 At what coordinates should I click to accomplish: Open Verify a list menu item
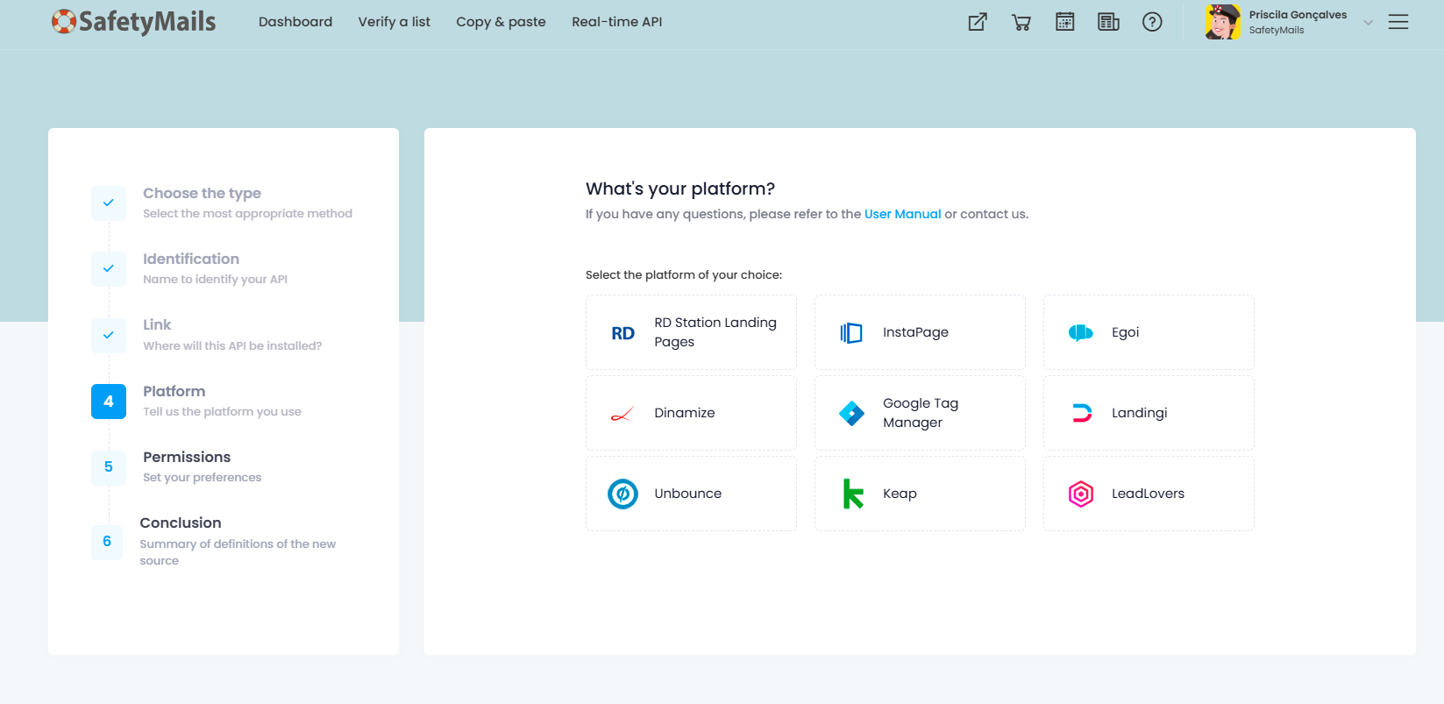pyautogui.click(x=395, y=22)
